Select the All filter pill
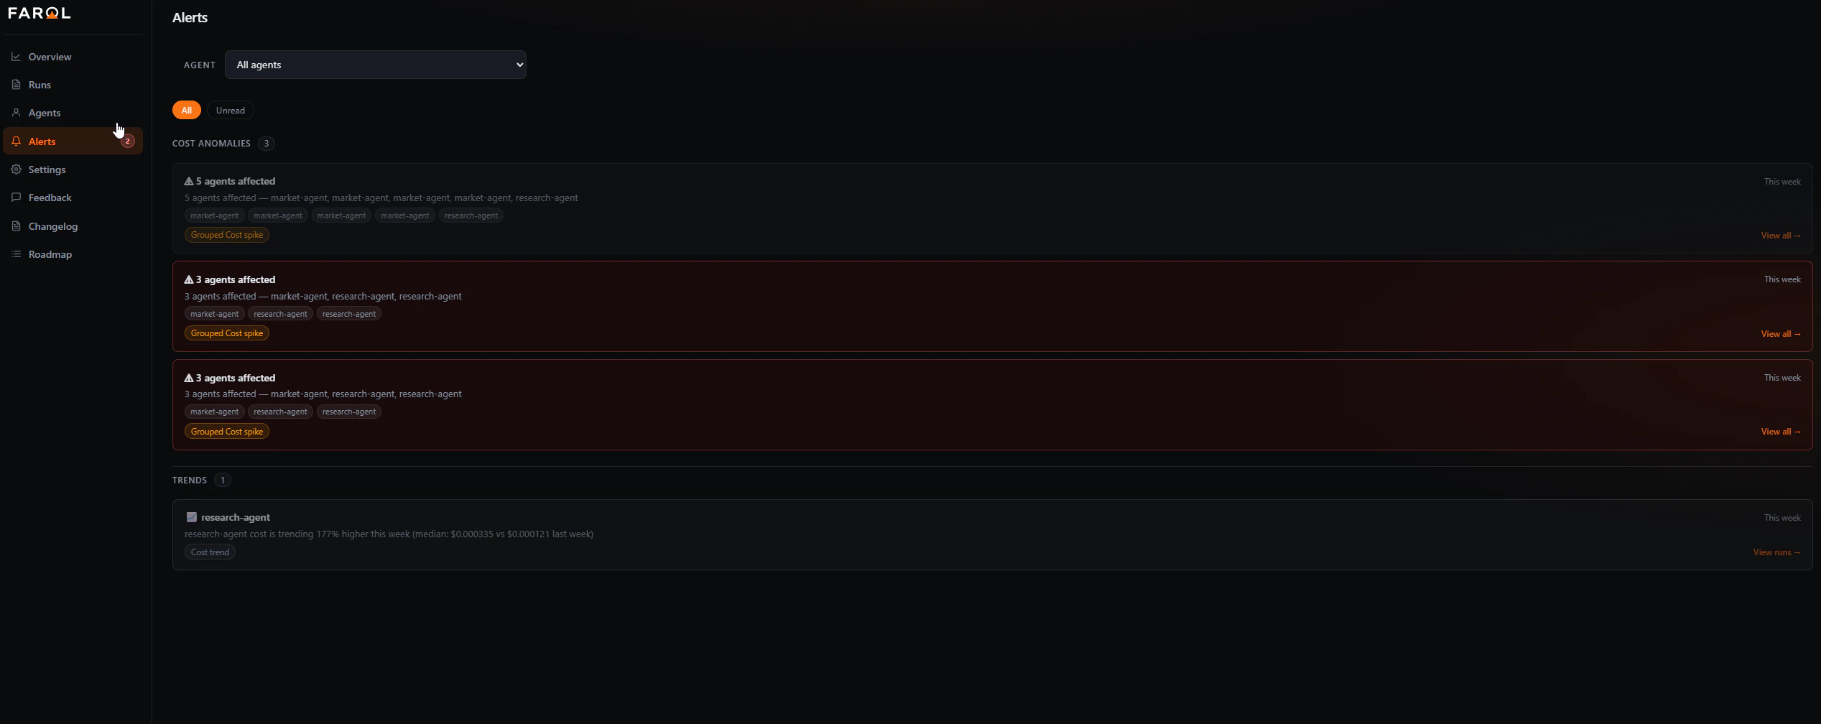 coord(187,110)
